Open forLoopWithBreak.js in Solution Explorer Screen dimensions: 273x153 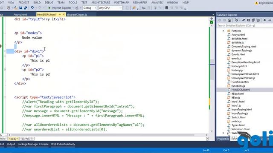tap(243, 78)
